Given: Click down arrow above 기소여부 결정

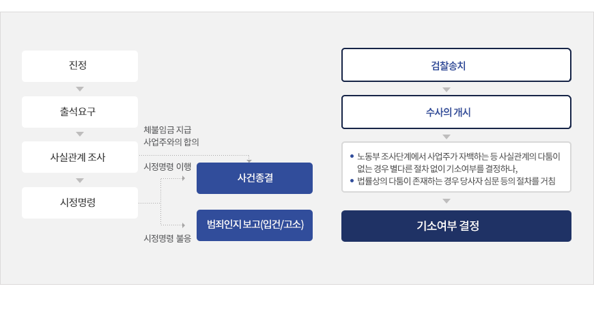Looking at the screenshot, I should [447, 201].
